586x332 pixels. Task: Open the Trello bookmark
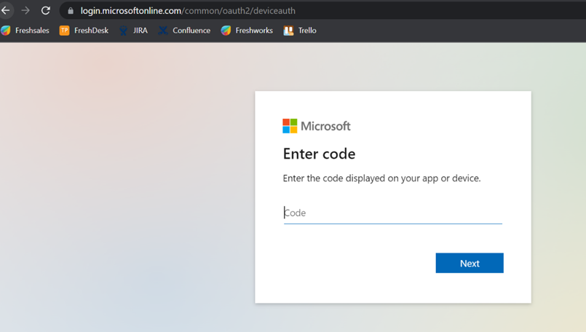tap(300, 31)
